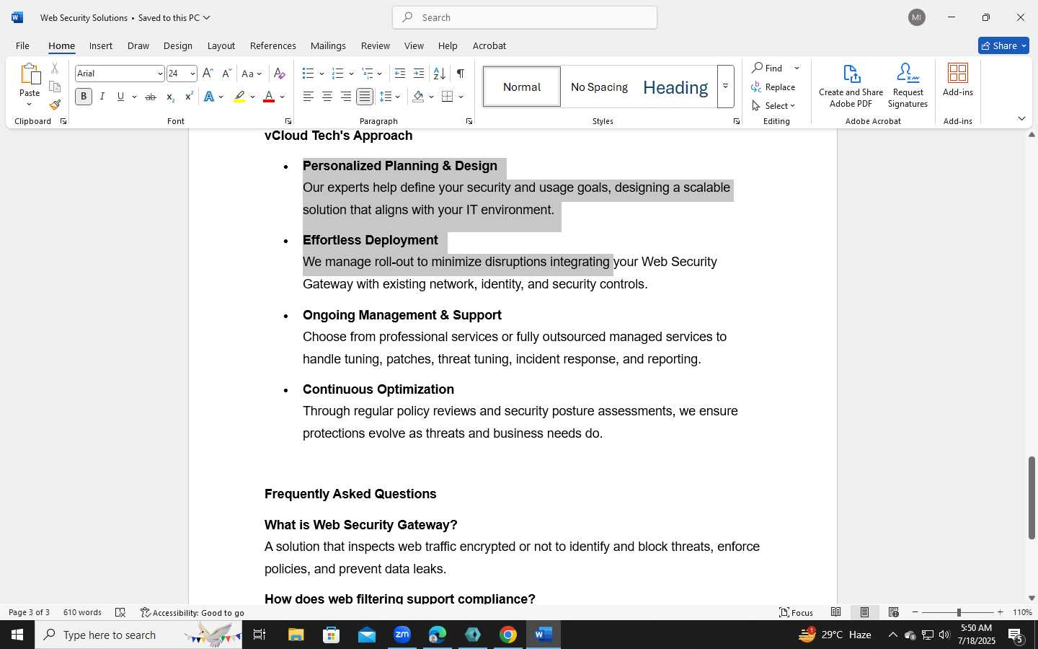The width and height of the screenshot is (1038, 649).
Task: Toggle Subscript formatting
Action: tap(170, 97)
